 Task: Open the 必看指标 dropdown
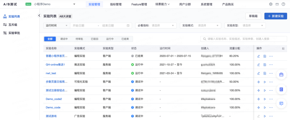(x=156, y=25)
